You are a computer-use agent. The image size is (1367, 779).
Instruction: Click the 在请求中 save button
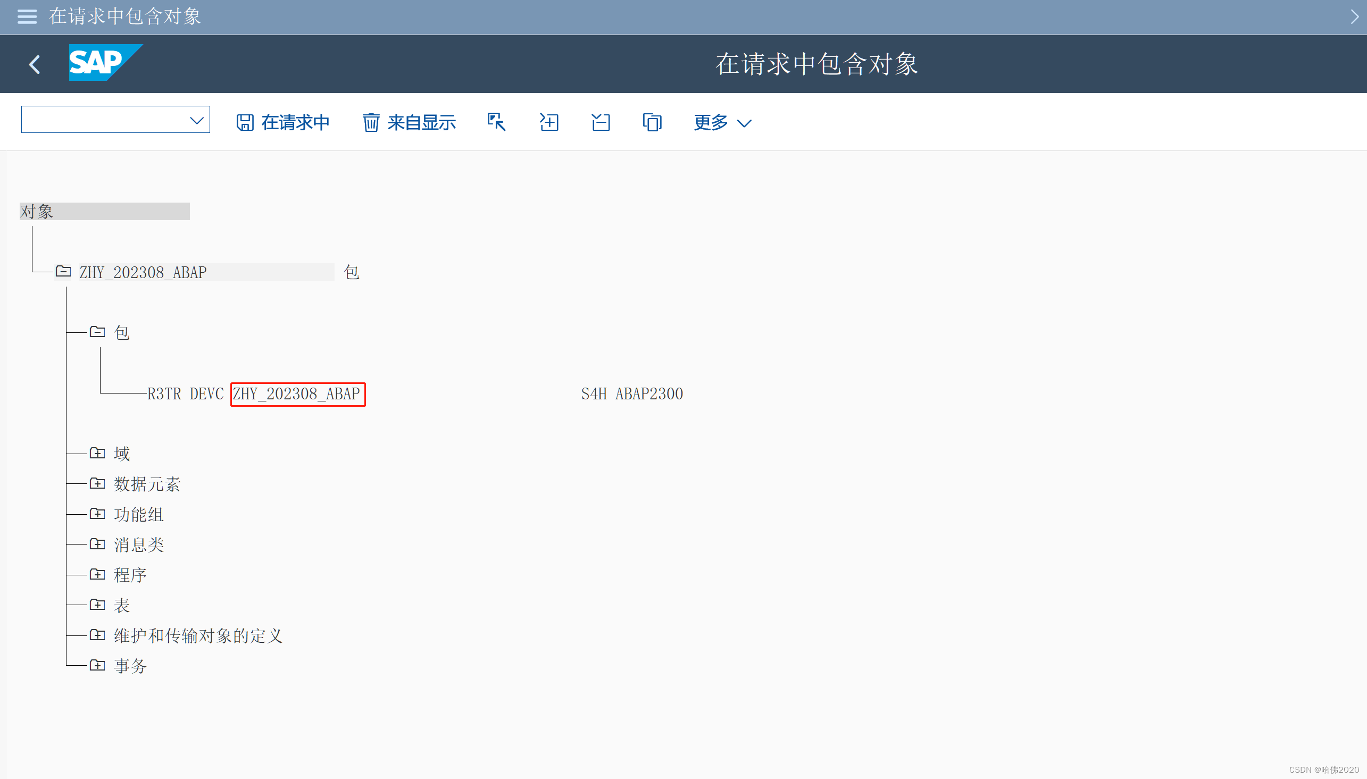[x=282, y=122]
